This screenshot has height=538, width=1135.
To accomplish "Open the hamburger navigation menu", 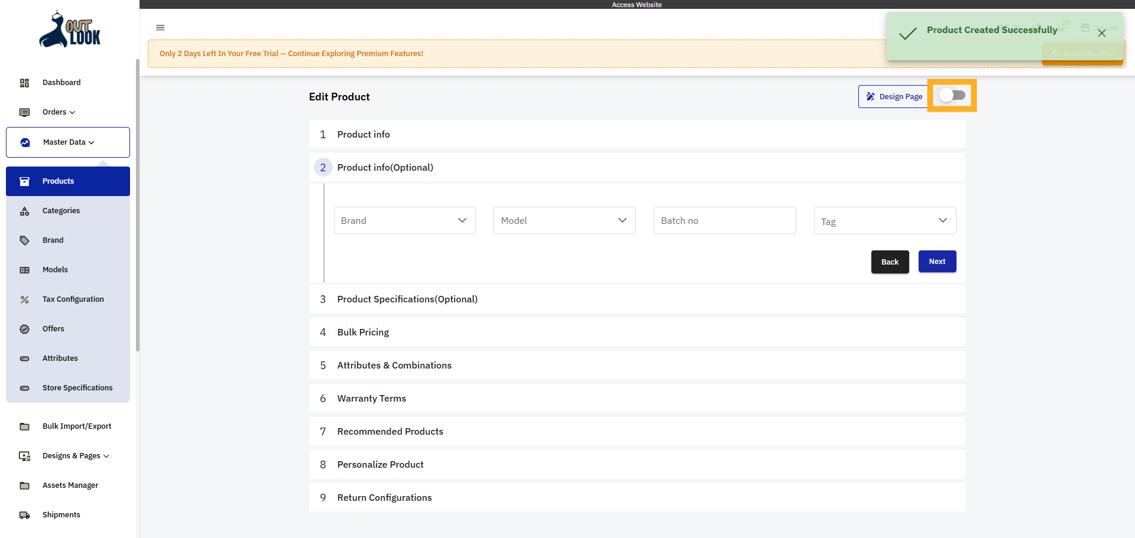I will [x=160, y=28].
